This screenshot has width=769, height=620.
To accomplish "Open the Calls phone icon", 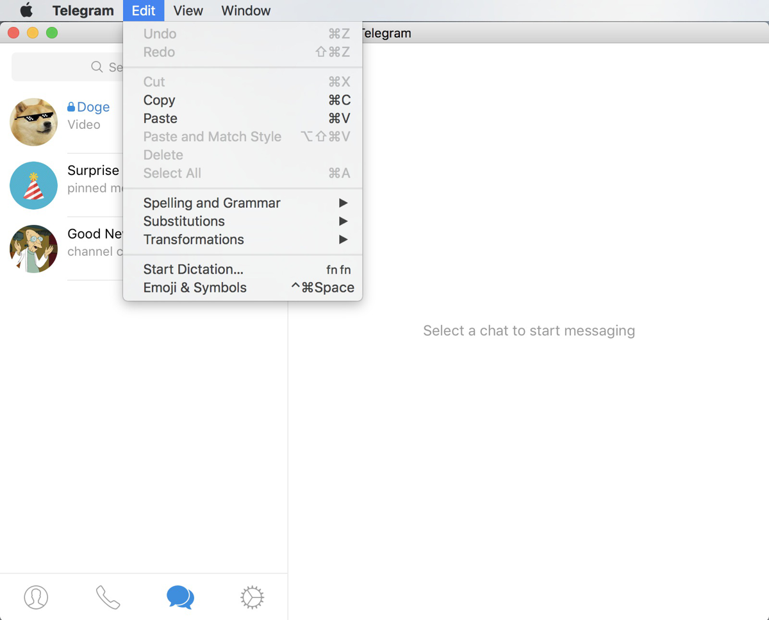I will (x=108, y=597).
